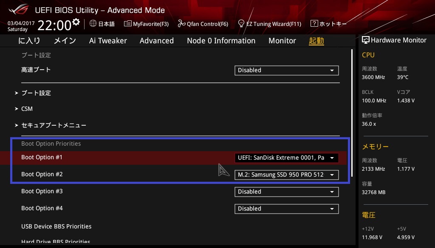Click the 22:00 clock display
The height and width of the screenshot is (248, 435).
click(x=55, y=25)
